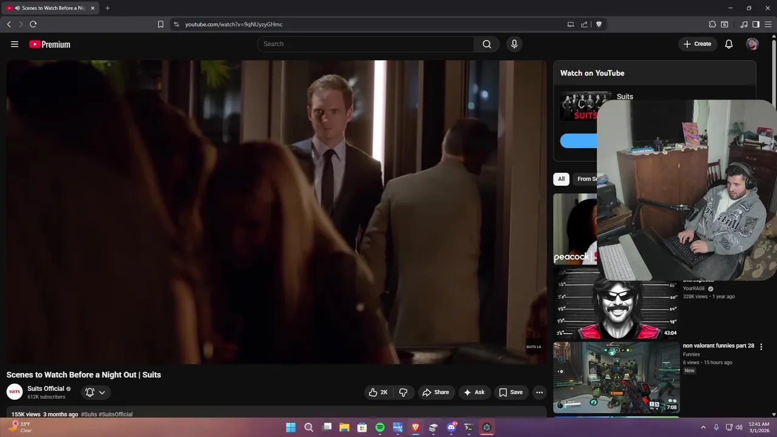
Task: Open non valorant funnies part 28 thumbnail
Action: 616,377
